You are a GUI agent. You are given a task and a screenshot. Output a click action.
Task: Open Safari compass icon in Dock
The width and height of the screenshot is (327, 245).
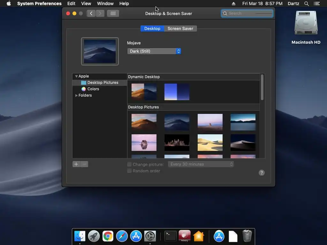[x=122, y=236]
